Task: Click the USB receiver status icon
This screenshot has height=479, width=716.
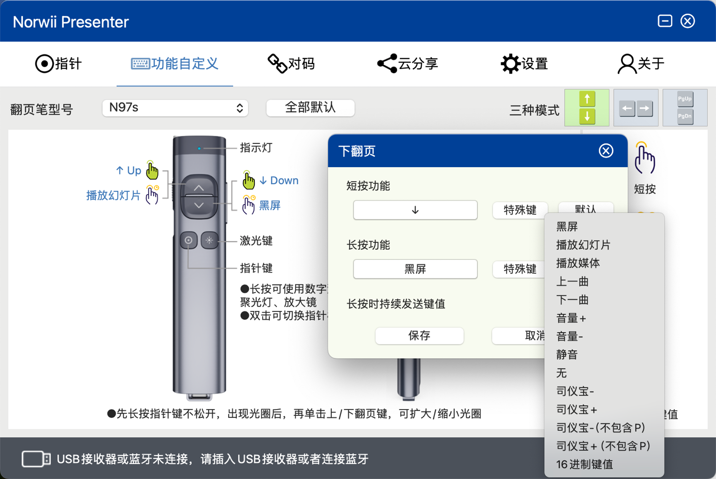Action: (x=36, y=459)
